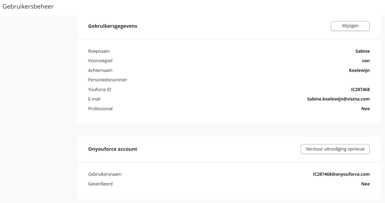Click the Personeelsnummer field label
This screenshot has height=203, width=385.
[x=108, y=80]
